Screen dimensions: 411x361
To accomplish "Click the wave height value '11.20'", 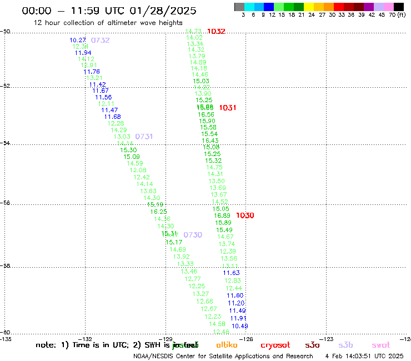I will 236,303.
